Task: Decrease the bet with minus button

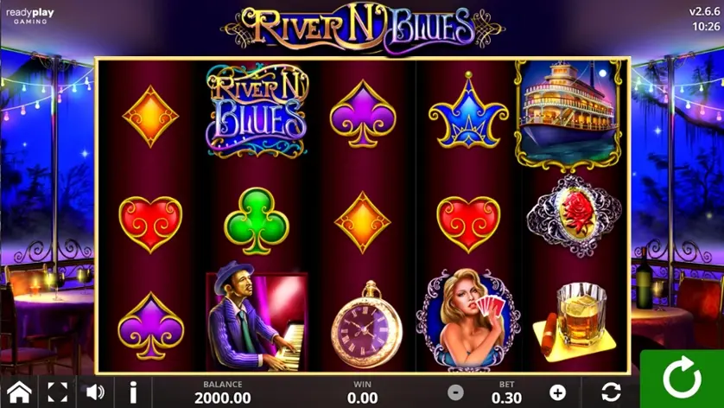Action: [x=455, y=392]
